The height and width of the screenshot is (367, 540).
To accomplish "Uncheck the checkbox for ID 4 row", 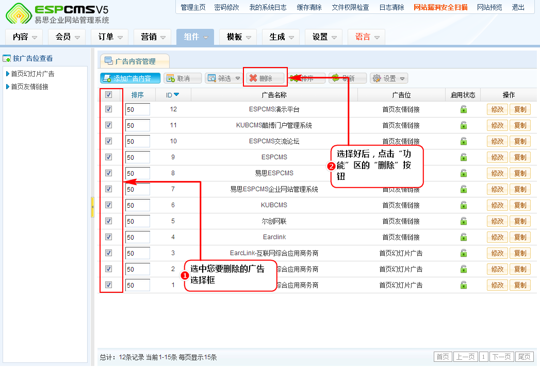I will (108, 237).
